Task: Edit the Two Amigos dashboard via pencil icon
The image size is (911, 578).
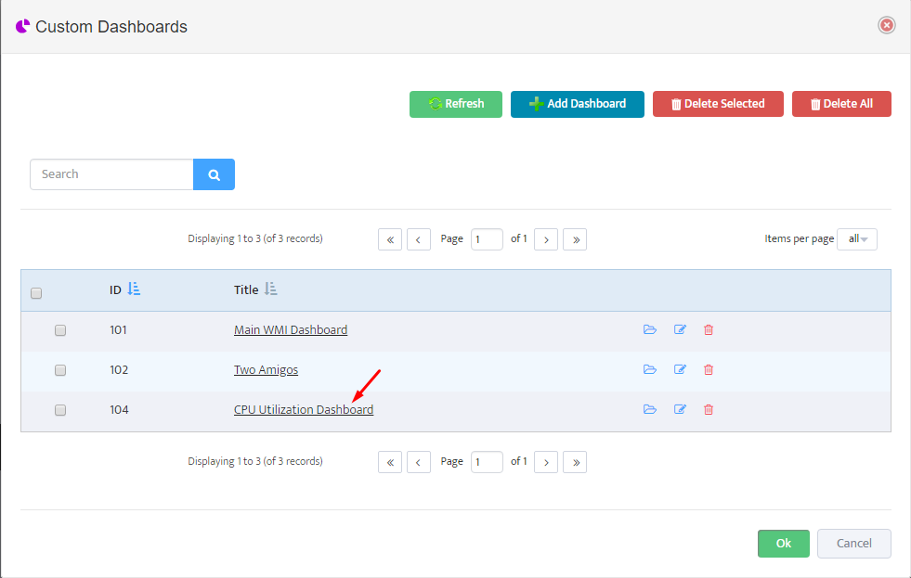Action: 680,369
